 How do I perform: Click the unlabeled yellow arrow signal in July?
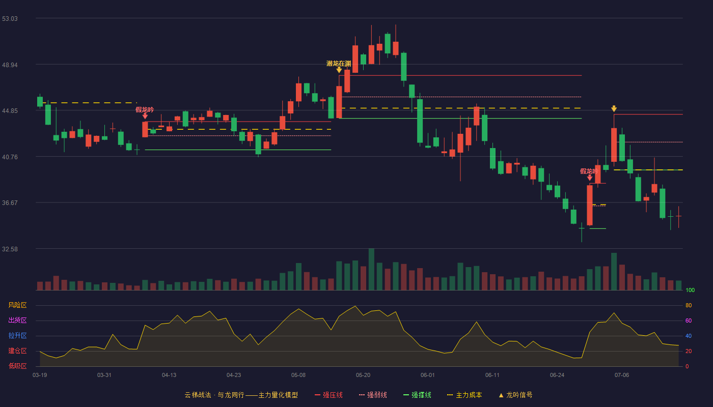(x=614, y=108)
